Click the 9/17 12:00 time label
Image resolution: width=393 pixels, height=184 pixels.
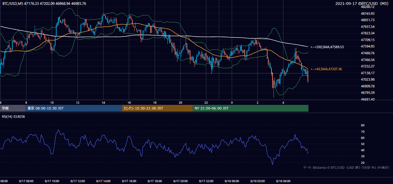tap(77, 181)
